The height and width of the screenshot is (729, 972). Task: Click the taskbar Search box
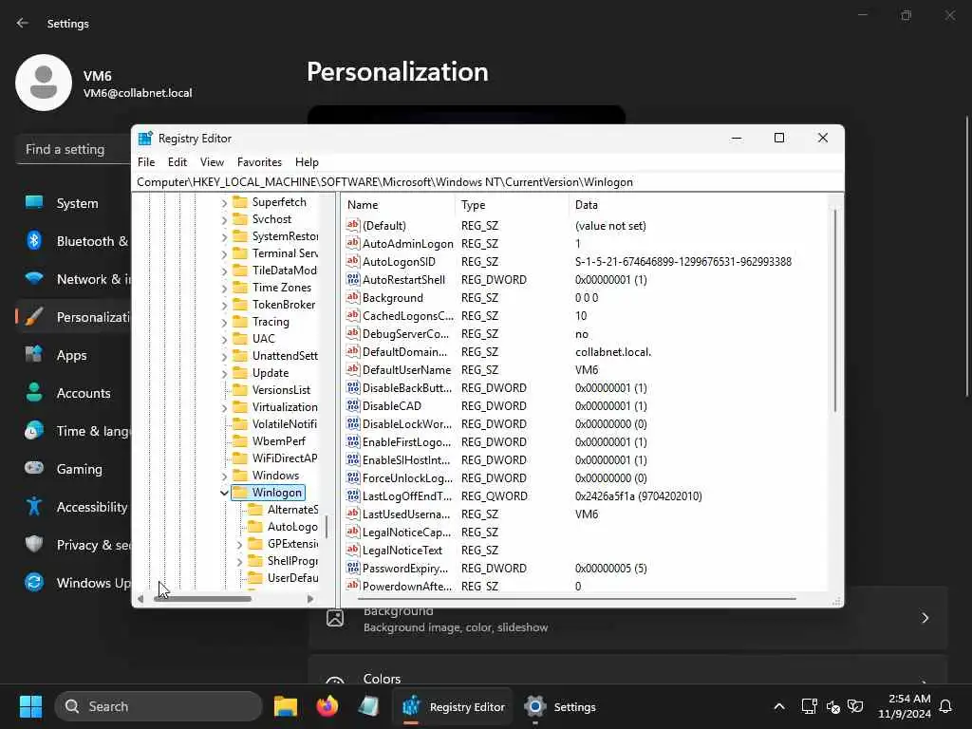[159, 706]
